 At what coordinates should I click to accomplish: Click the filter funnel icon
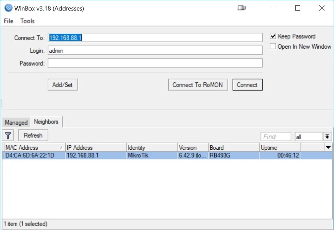[8, 135]
